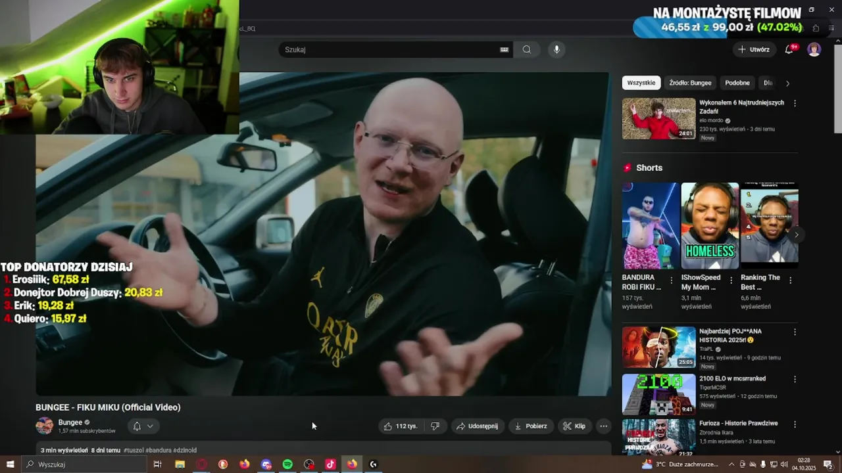Open options menu for Ranking The Best short
The height and width of the screenshot is (473, 842).
pos(790,280)
